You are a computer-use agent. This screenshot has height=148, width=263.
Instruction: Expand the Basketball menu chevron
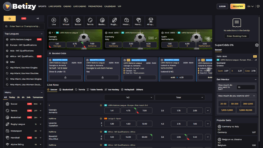[41, 118]
